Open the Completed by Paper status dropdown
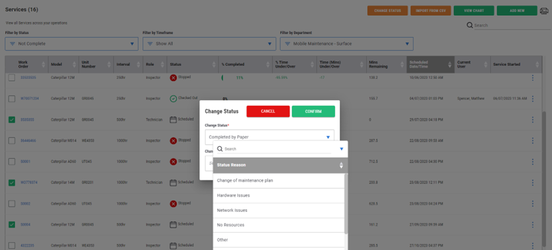The width and height of the screenshot is (552, 250). coord(270,137)
